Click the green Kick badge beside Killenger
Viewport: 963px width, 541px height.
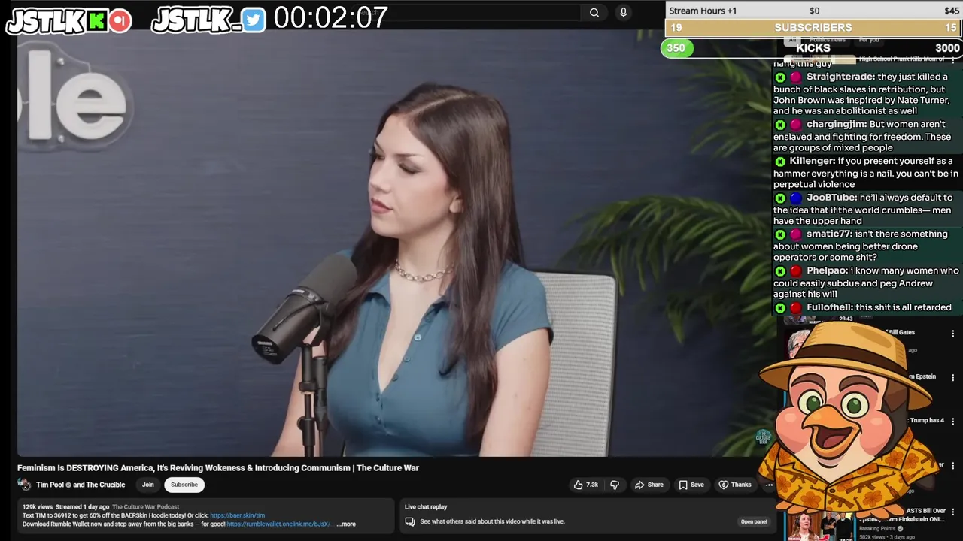pyautogui.click(x=780, y=161)
